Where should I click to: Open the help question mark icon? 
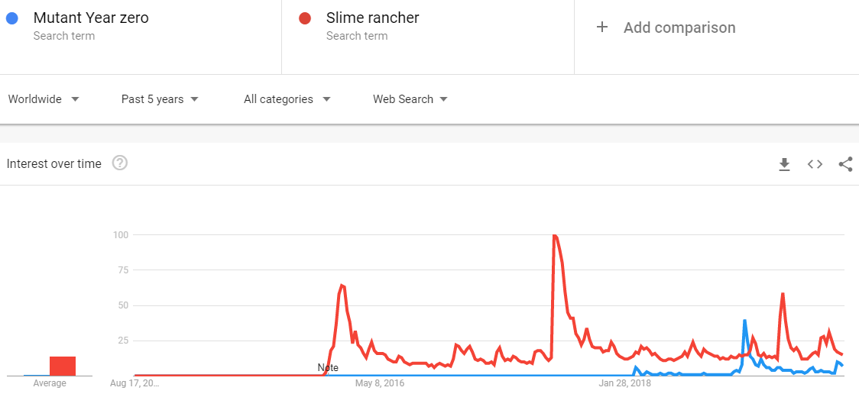(120, 163)
